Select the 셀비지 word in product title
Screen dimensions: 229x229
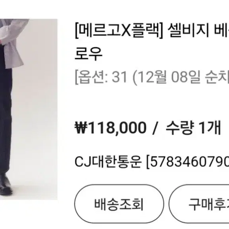pos(188,30)
